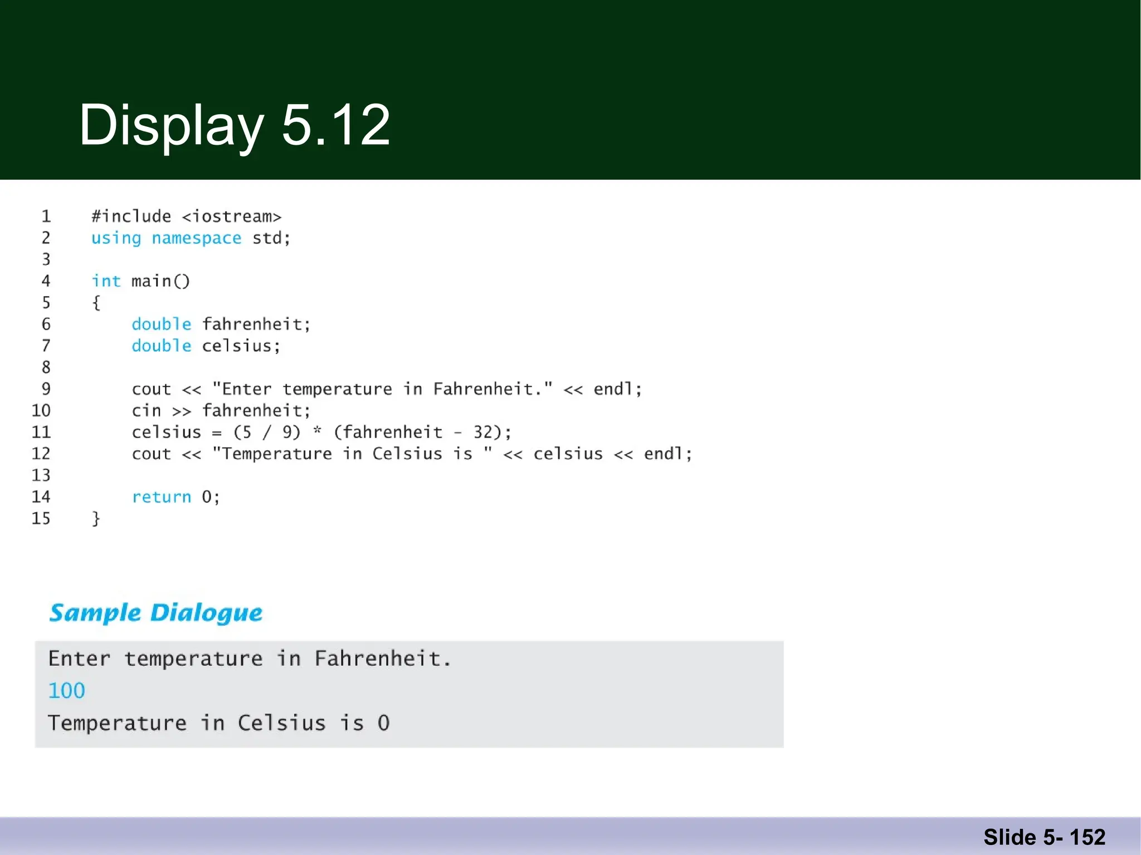Image resolution: width=1141 pixels, height=855 pixels.
Task: Click the output 'Temperature in Celsius is 0'
Action: click(219, 723)
